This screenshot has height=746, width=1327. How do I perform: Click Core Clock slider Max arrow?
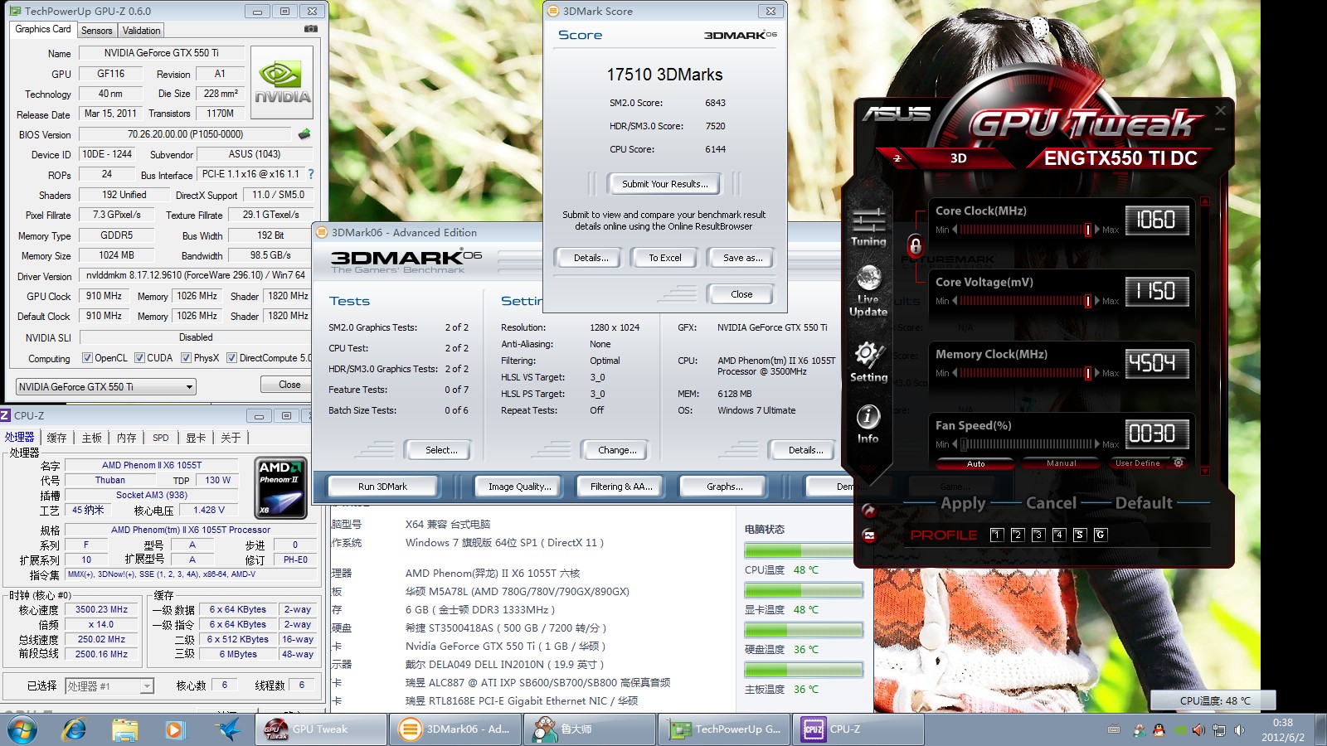[x=1097, y=230]
